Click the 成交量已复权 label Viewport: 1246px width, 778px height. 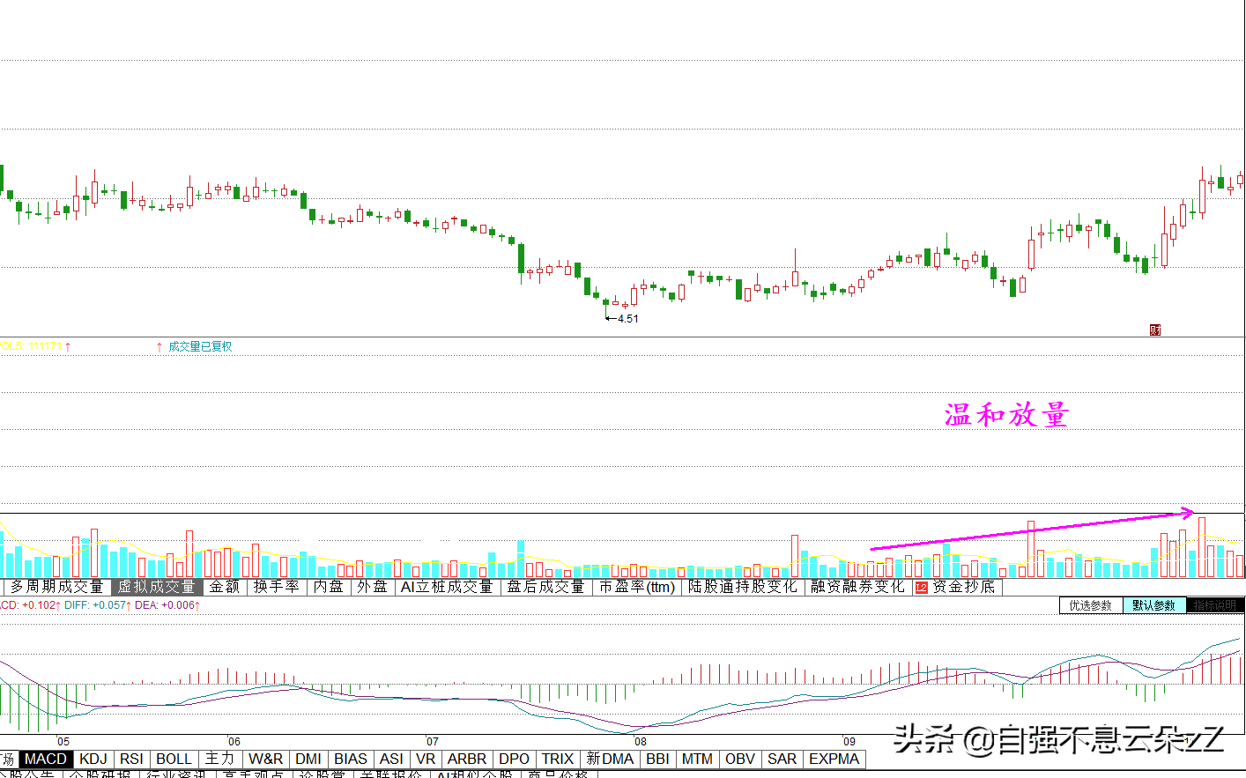200,347
